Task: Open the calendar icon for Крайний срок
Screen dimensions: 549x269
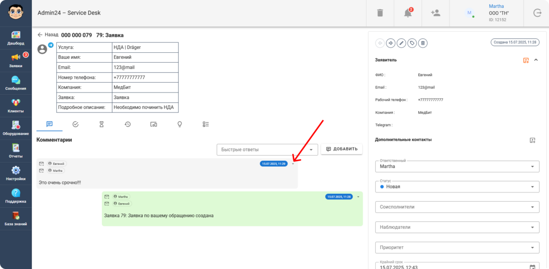Action: 533,267
